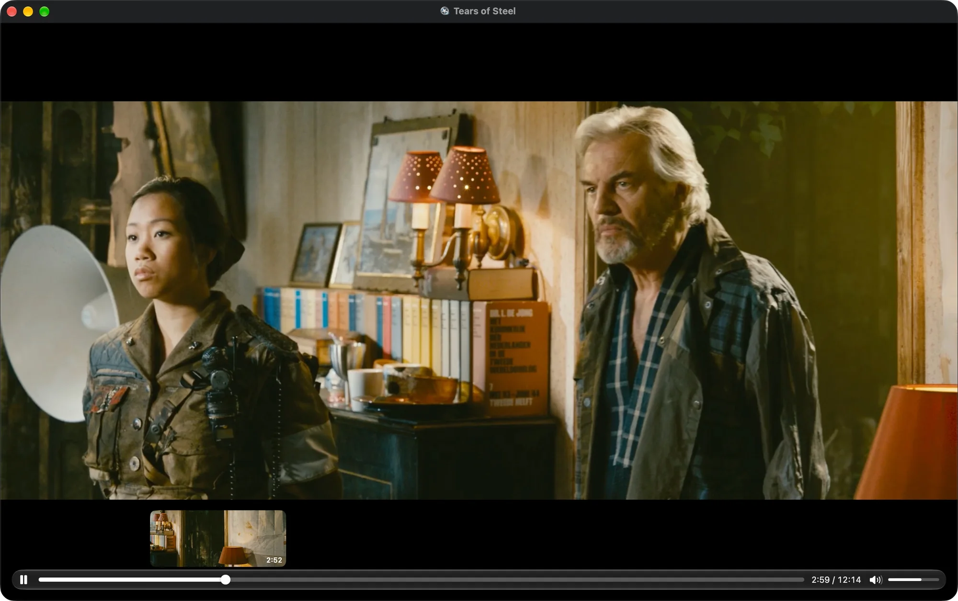
Task: Click the filled part of the volume slider
Action: 904,580
